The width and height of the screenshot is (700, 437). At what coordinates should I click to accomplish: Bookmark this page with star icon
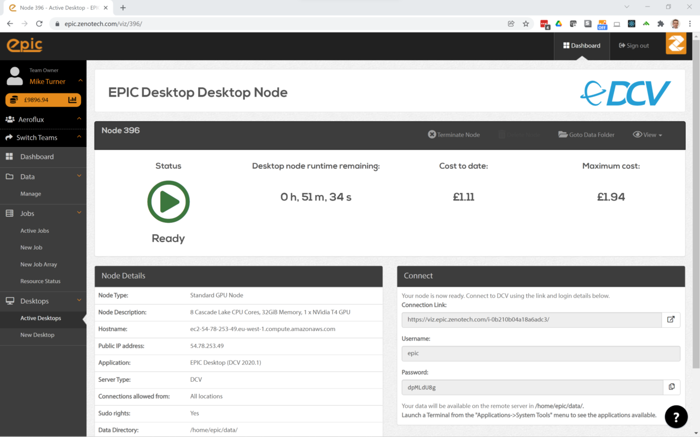526,23
